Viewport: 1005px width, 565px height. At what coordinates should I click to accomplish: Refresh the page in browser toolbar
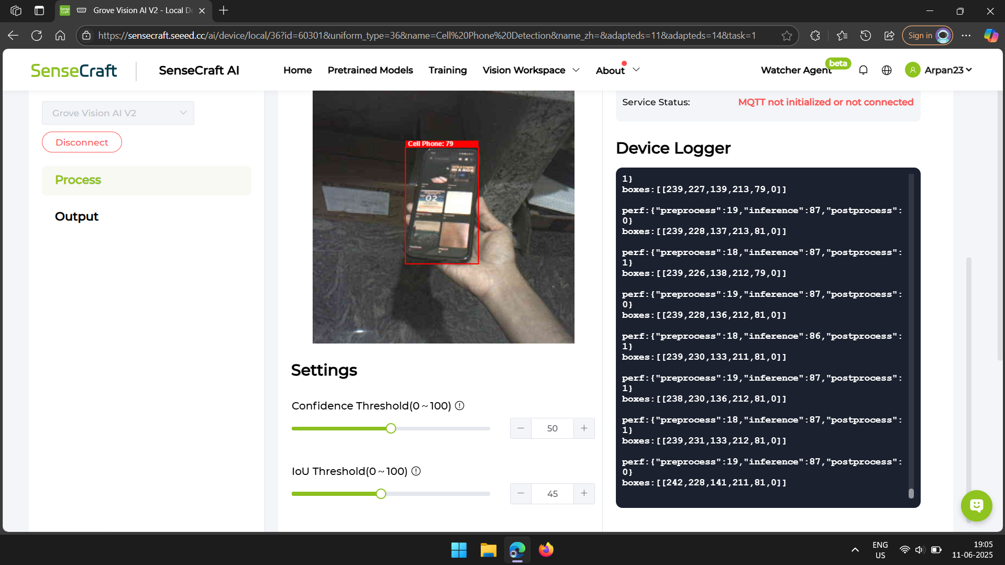37,36
